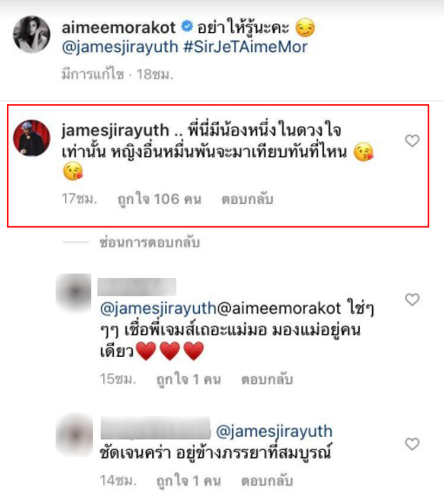
Task: Reply to the 14ชม. comment via ตอบกลับ
Action: (x=267, y=481)
